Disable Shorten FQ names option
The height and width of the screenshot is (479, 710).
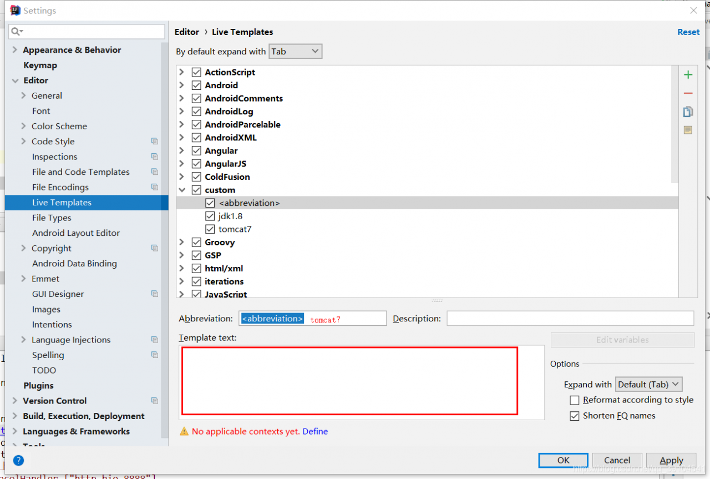click(575, 416)
